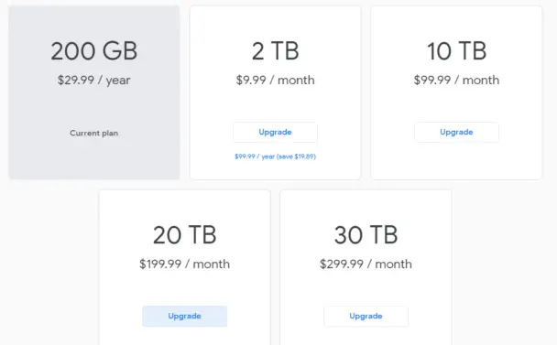Select the 200 GB heading
Viewport: 557px width, 345px height.
pyautogui.click(x=94, y=50)
